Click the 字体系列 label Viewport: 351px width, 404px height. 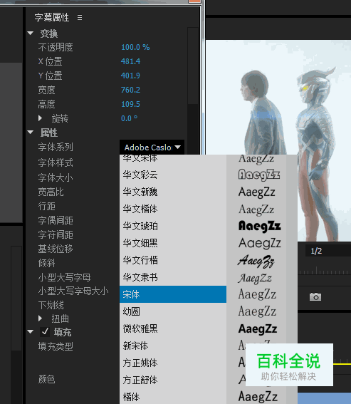[56, 147]
